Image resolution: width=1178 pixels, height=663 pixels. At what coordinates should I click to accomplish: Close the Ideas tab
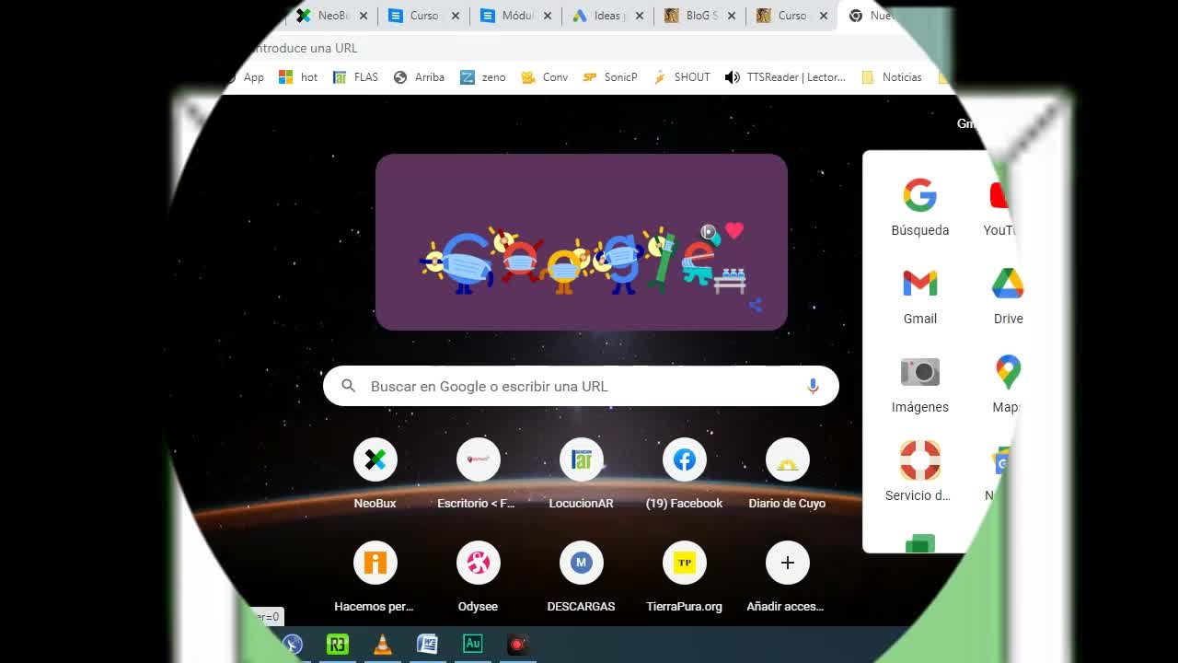click(x=640, y=16)
